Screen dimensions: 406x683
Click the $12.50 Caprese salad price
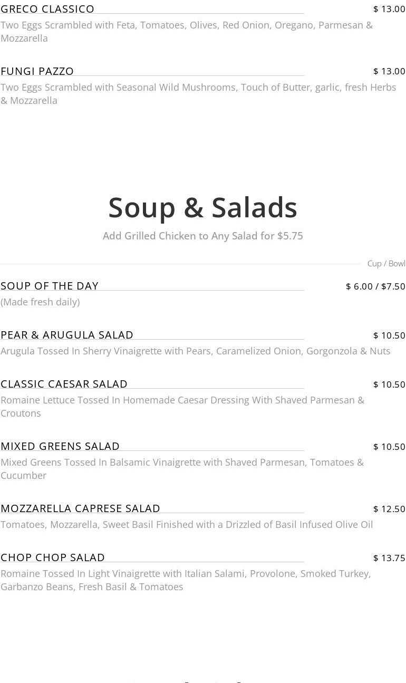[x=389, y=509]
